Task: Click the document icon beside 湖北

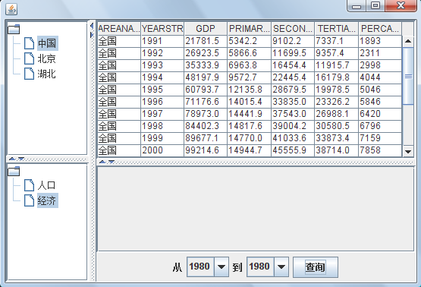Action: [x=29, y=74]
